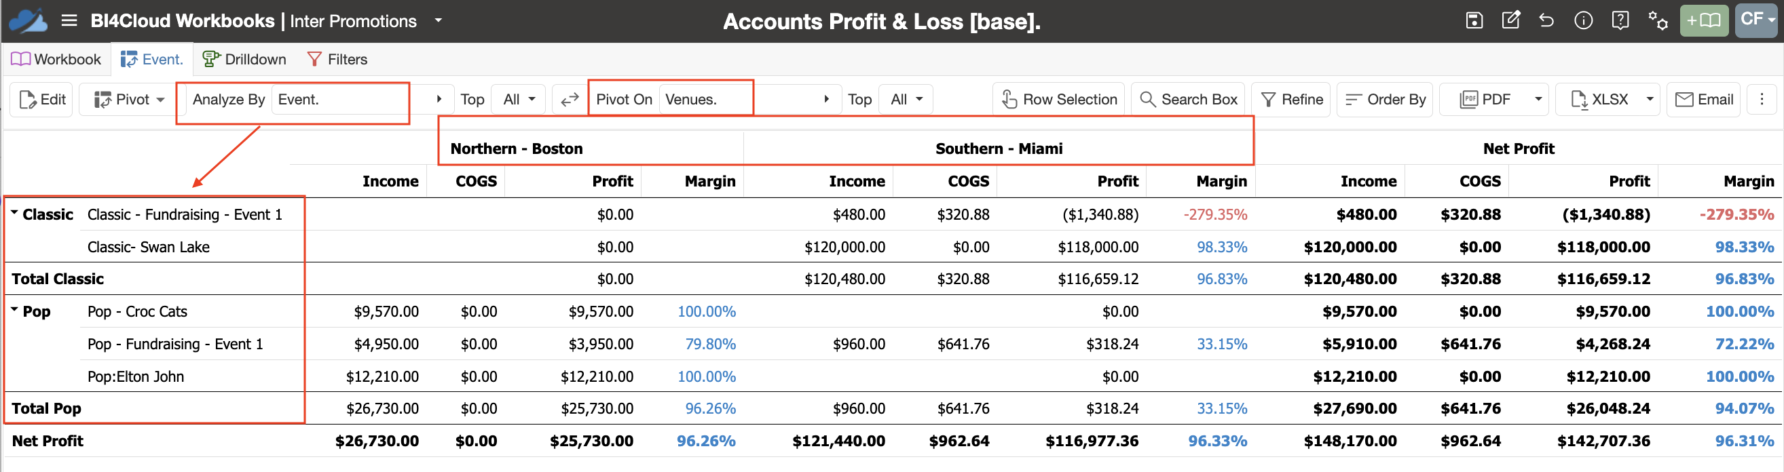
Task: Click the Refine button
Action: (x=1292, y=100)
